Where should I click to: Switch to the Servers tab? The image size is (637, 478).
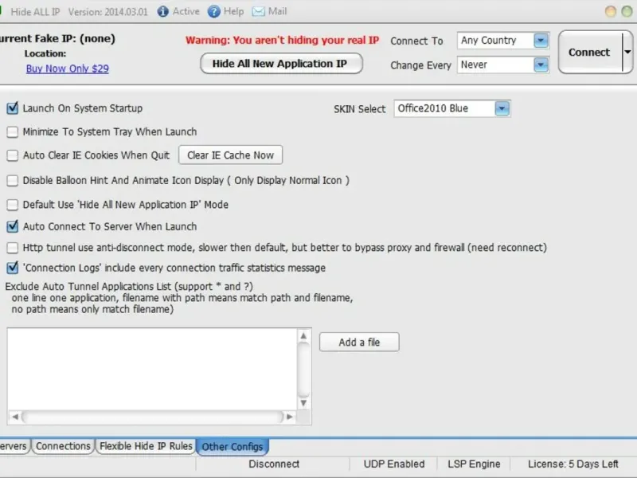point(14,446)
